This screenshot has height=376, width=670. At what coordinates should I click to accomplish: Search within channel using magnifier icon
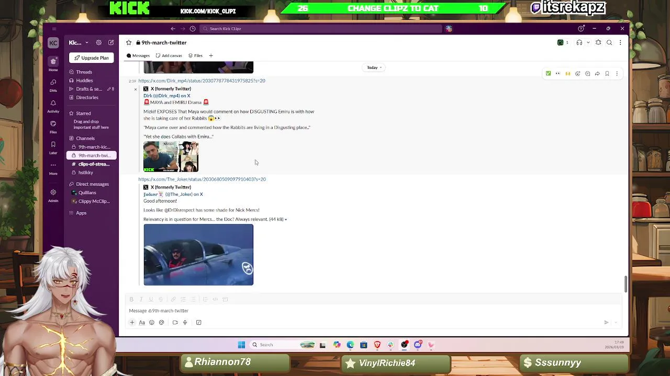tap(609, 43)
